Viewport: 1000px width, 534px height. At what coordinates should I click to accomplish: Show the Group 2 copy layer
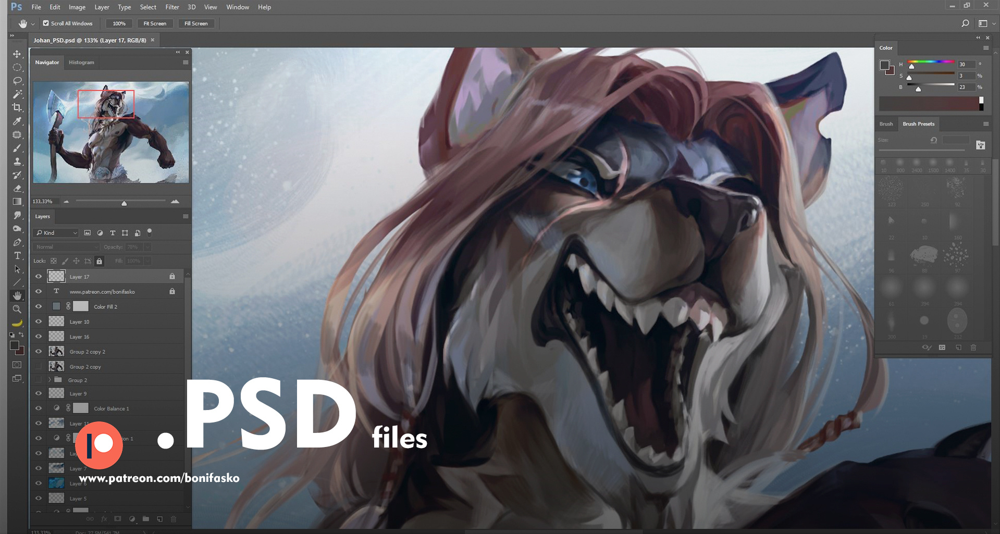point(39,367)
